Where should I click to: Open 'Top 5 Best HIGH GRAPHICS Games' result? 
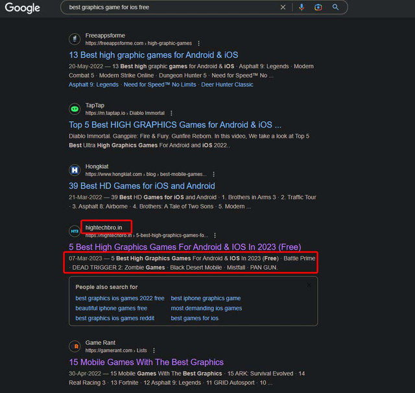(175, 125)
